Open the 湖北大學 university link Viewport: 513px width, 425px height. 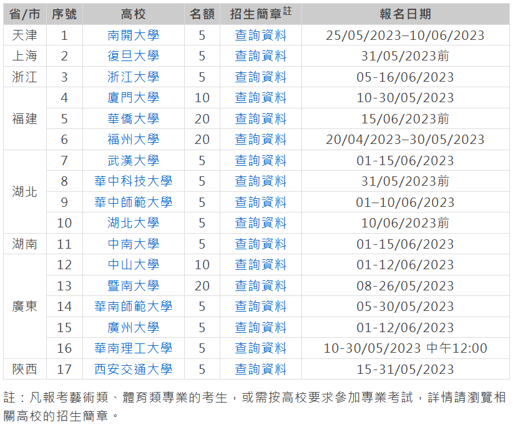point(134,223)
